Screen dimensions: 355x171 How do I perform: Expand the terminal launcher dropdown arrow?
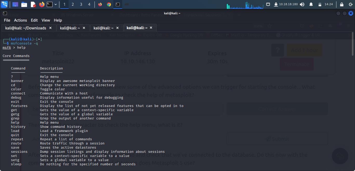tap(55, 4)
